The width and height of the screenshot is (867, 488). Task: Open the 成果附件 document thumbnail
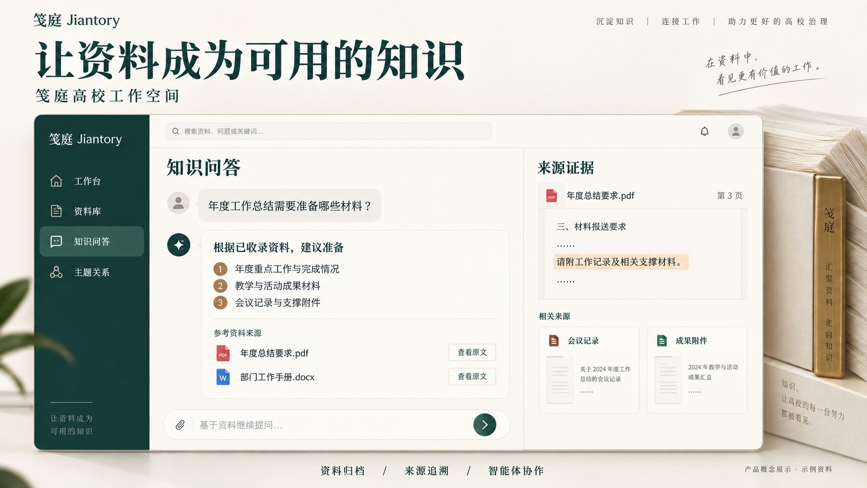coord(668,380)
